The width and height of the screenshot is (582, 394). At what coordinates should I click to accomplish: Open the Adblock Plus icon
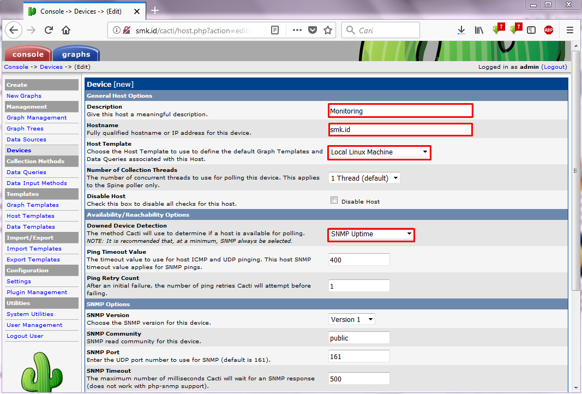pos(549,30)
